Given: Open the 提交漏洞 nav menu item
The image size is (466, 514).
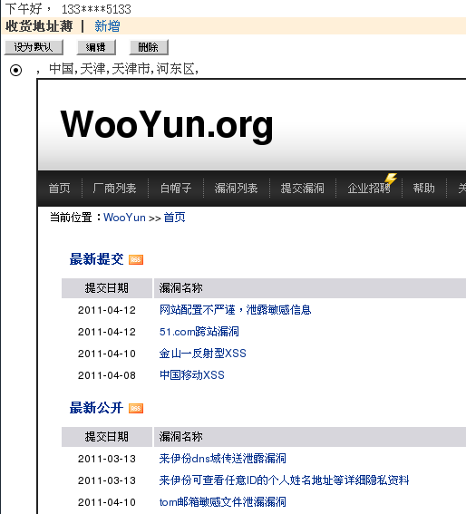Looking at the screenshot, I should (x=303, y=189).
